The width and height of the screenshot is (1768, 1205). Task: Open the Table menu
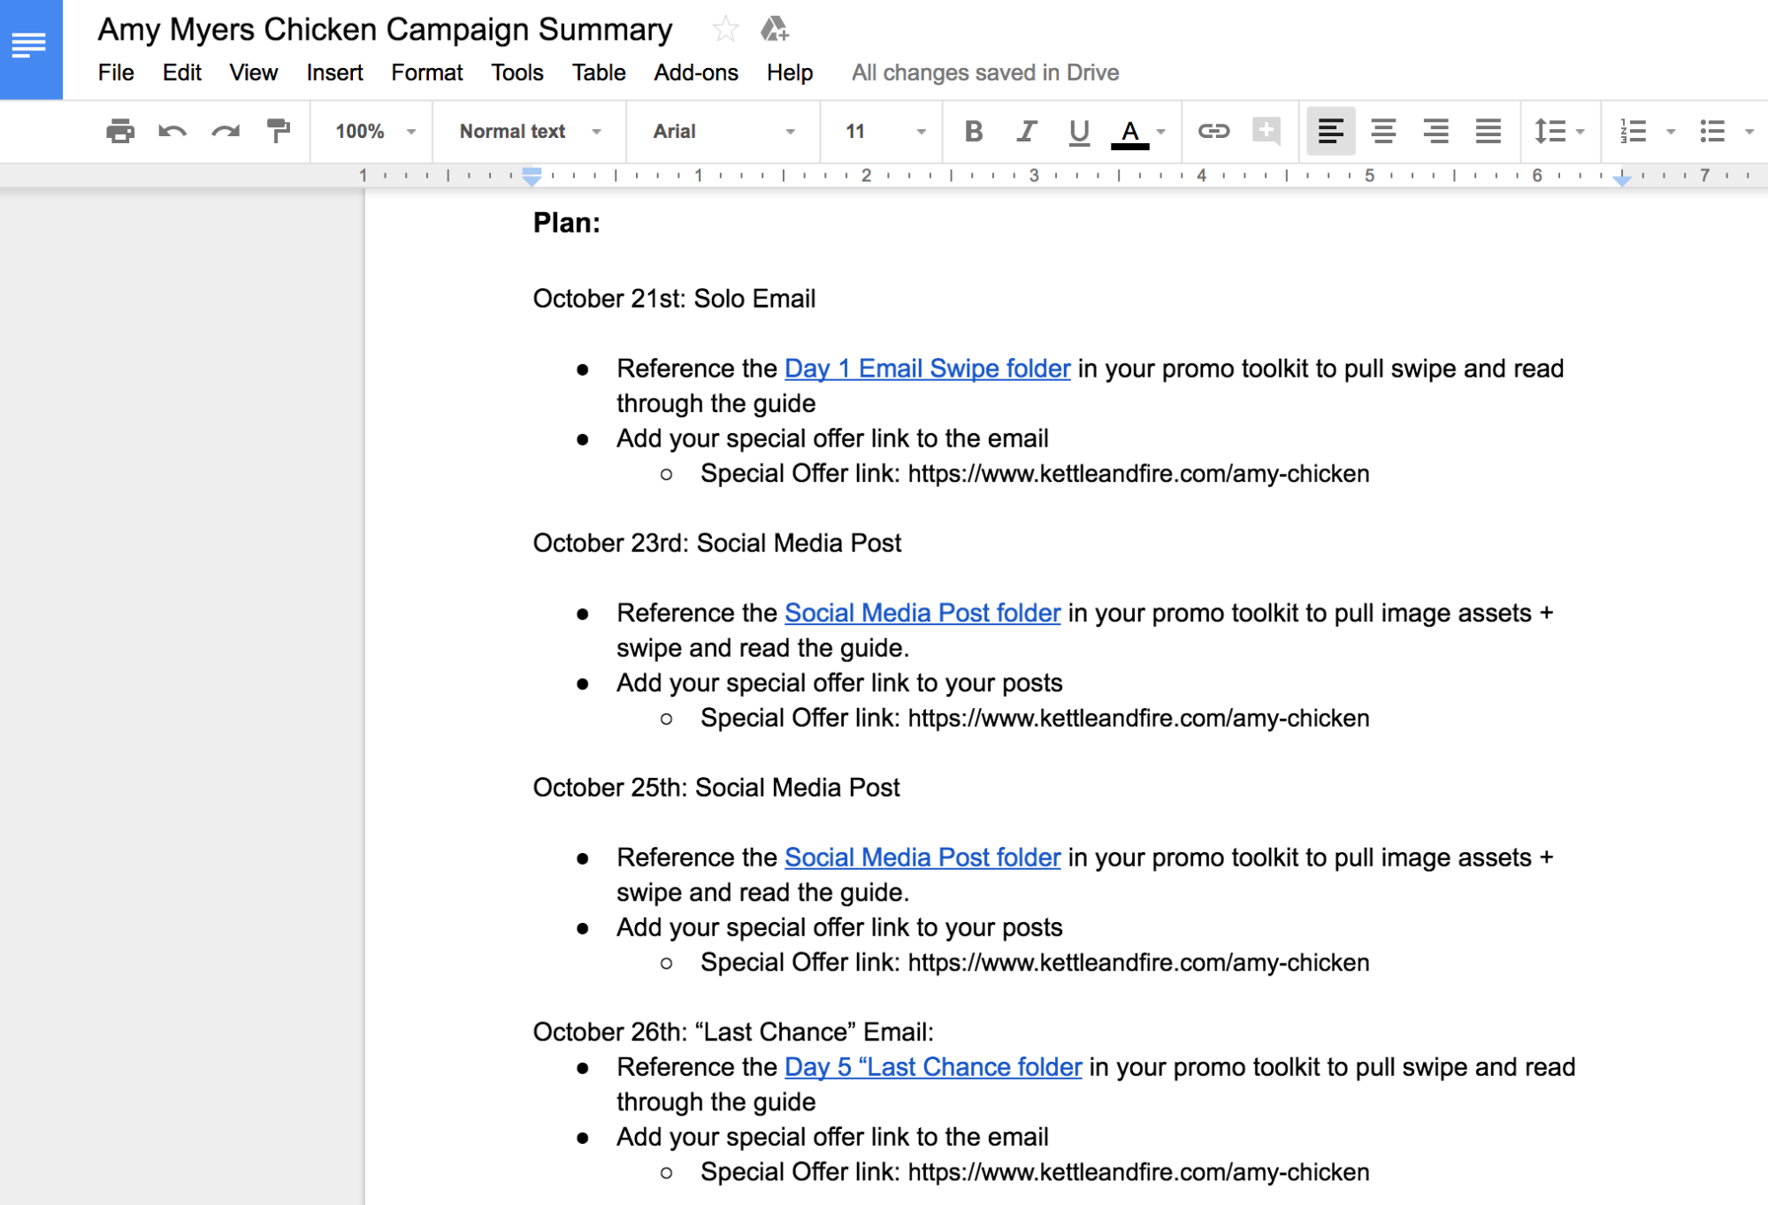coord(598,72)
